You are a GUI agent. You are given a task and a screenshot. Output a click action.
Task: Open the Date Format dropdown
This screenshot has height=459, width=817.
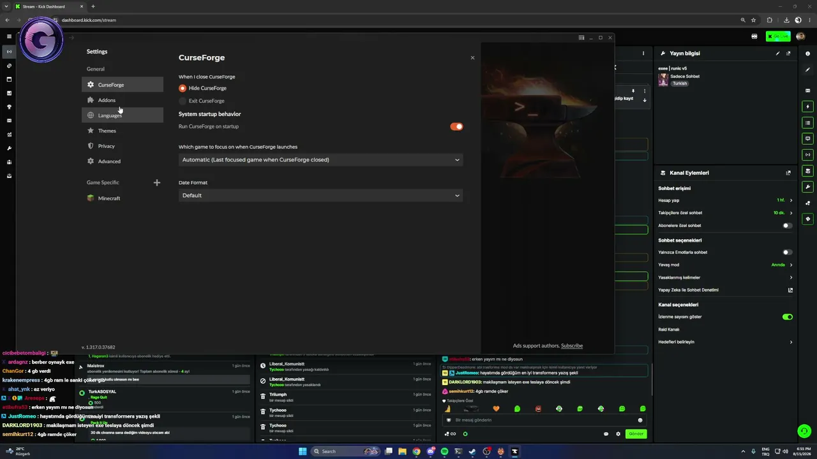320,196
